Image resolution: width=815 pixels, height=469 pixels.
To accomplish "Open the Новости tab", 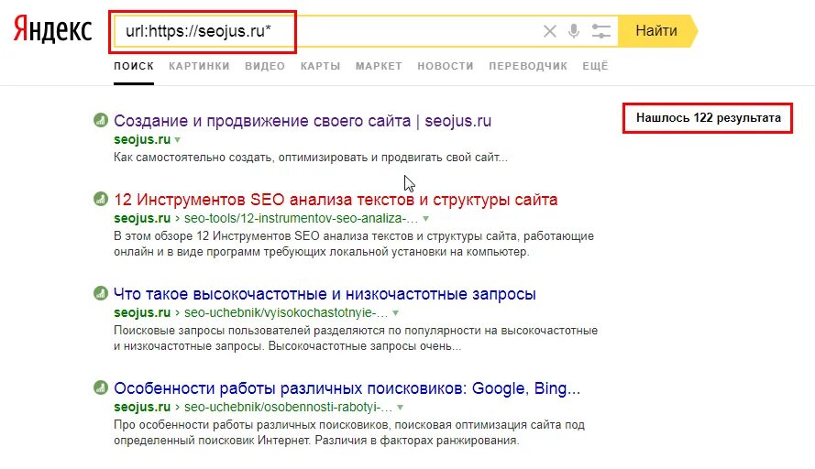I will pyautogui.click(x=446, y=66).
